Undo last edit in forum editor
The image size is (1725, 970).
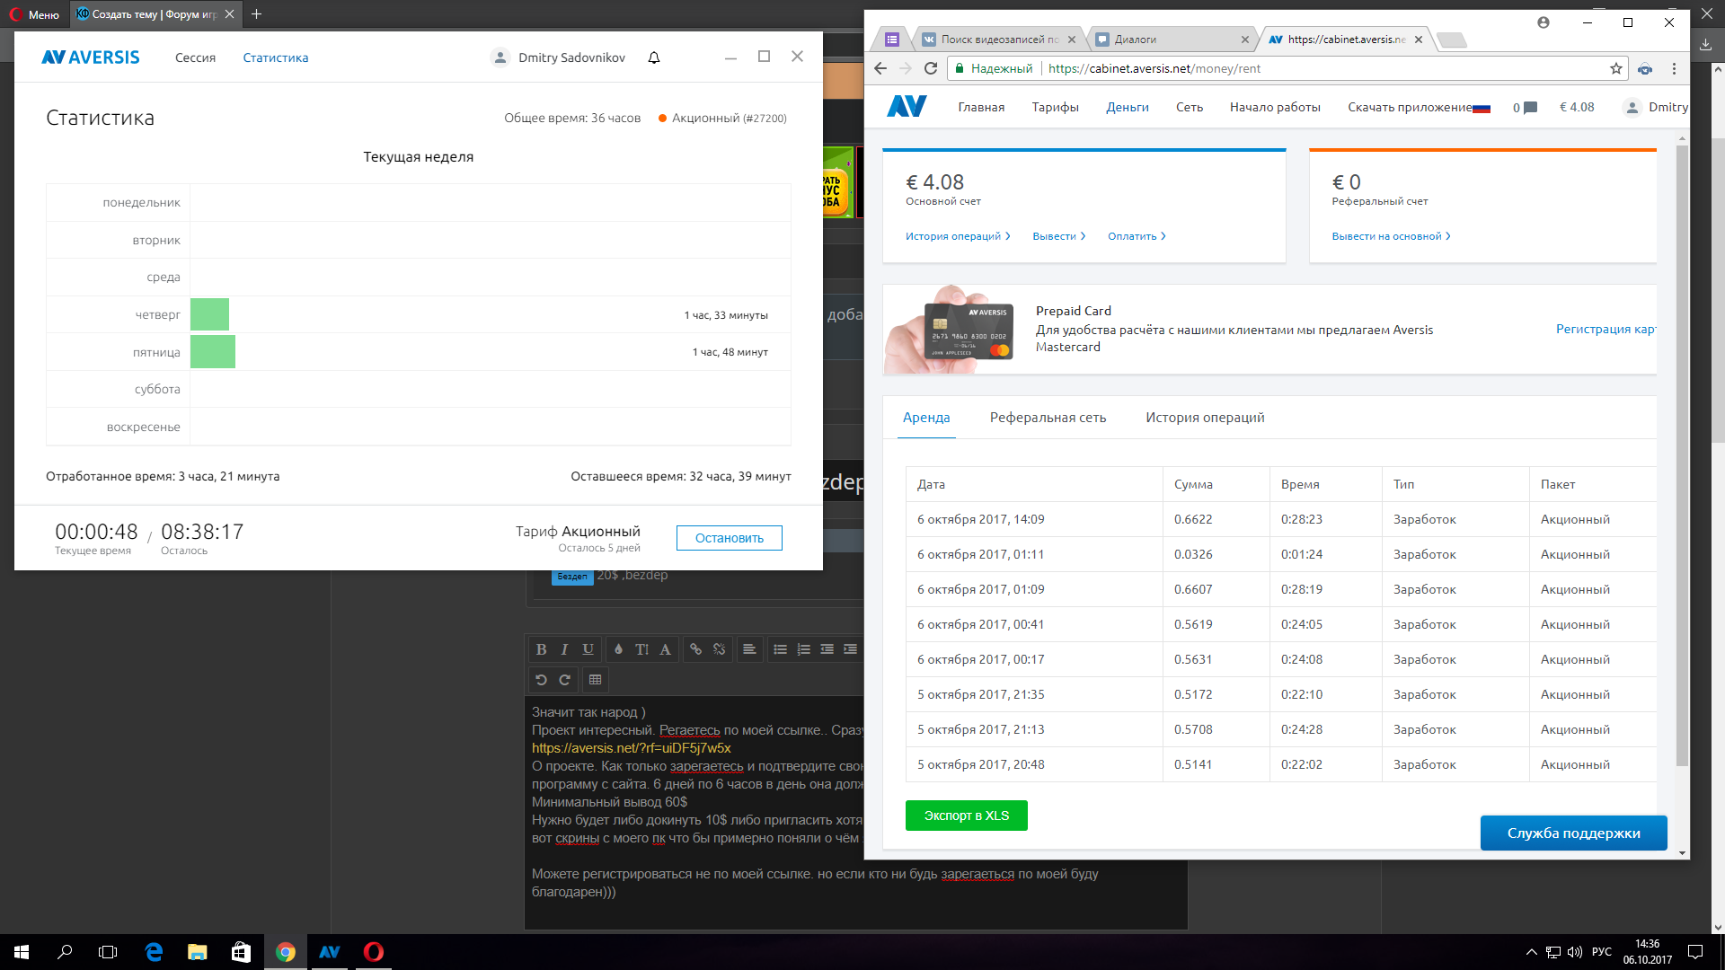541,680
